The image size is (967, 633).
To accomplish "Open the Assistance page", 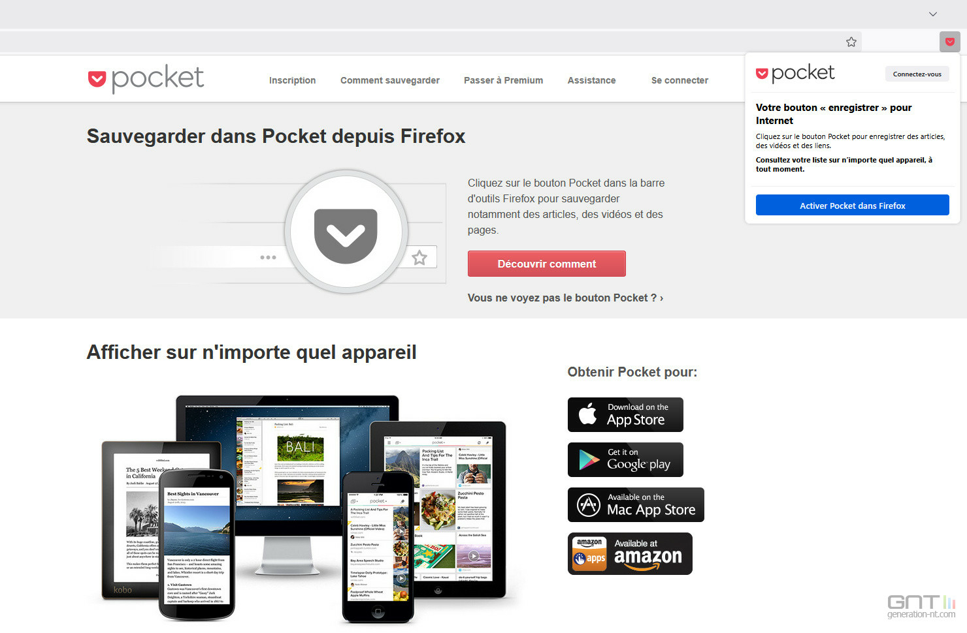I will pos(591,80).
